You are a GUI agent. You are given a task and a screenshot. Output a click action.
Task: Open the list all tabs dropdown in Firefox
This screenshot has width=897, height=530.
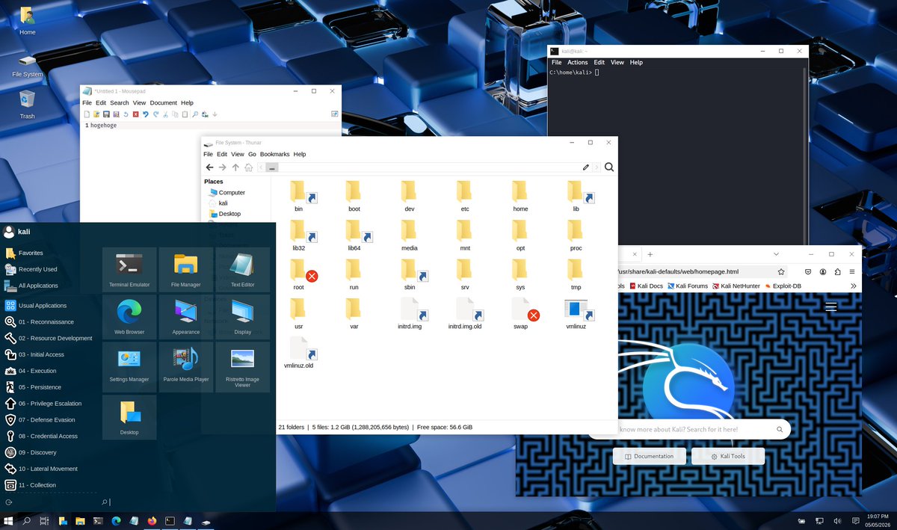[x=776, y=254]
